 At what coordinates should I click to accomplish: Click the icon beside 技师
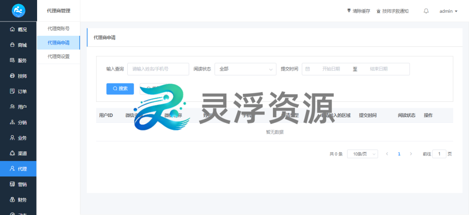tap(12, 76)
